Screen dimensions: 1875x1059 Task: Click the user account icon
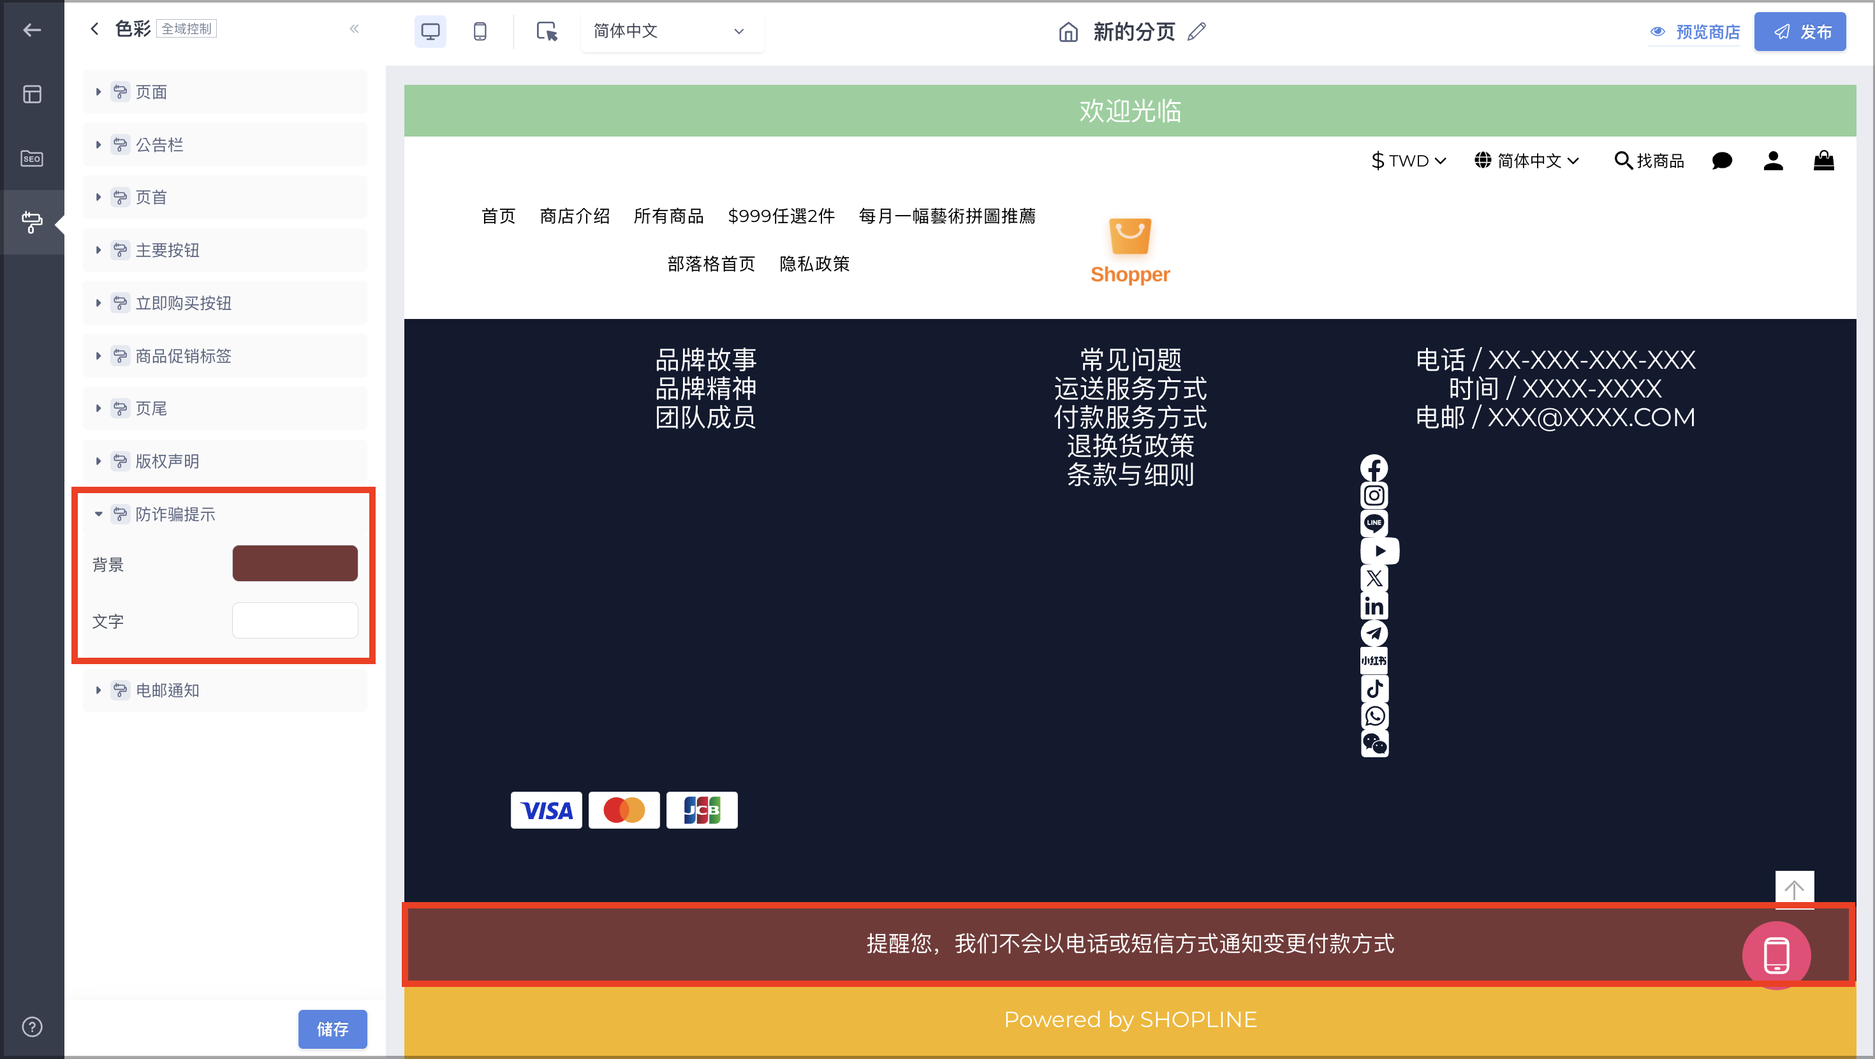tap(1773, 160)
